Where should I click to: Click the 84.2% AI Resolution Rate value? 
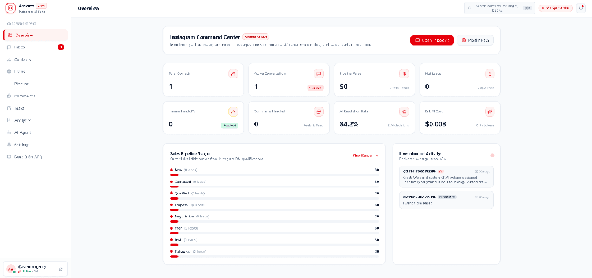(349, 124)
